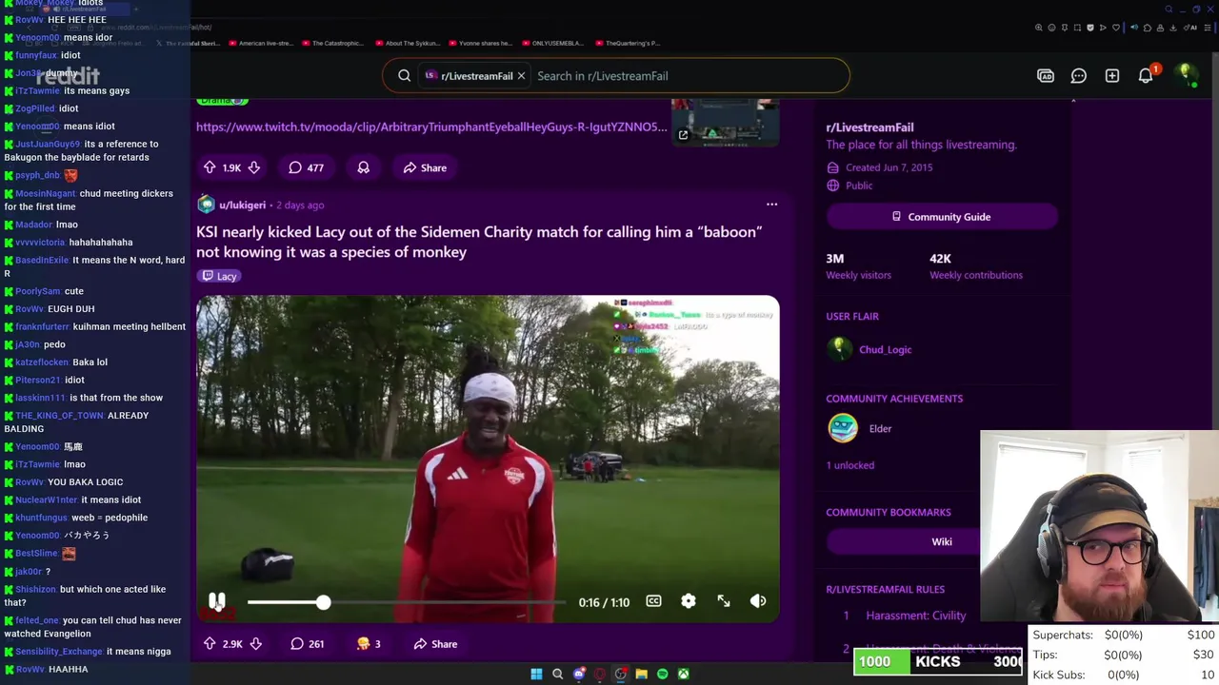Open TheQuartering's P... bookmark
This screenshot has height=685, width=1219.
pyautogui.click(x=627, y=43)
